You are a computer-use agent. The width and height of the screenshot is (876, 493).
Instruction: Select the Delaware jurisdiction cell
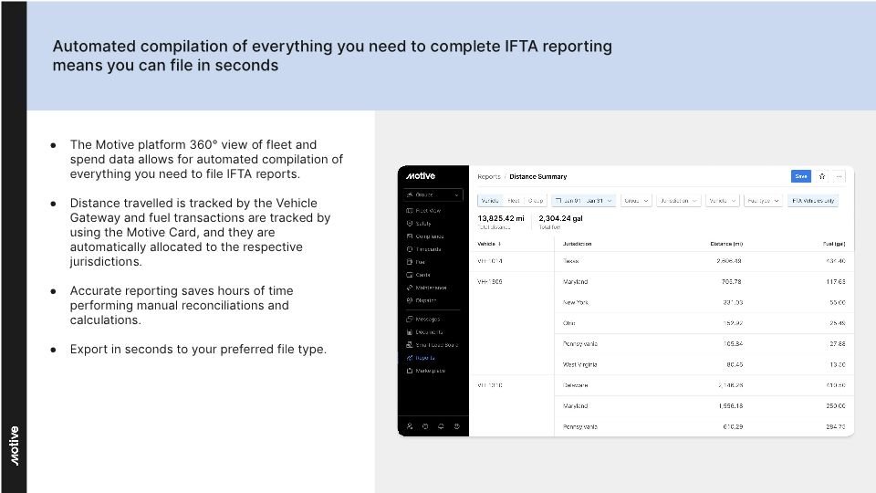tap(576, 385)
